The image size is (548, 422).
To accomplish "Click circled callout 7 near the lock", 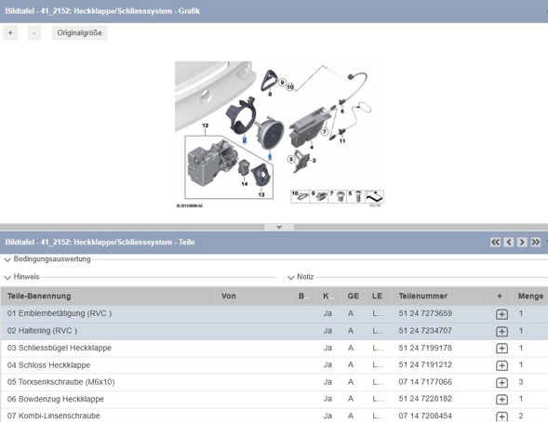I will click(x=325, y=132).
